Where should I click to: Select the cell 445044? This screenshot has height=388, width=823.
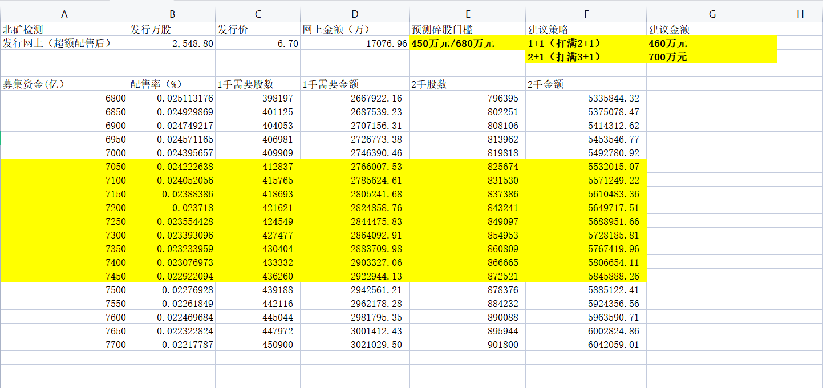pyautogui.click(x=258, y=317)
